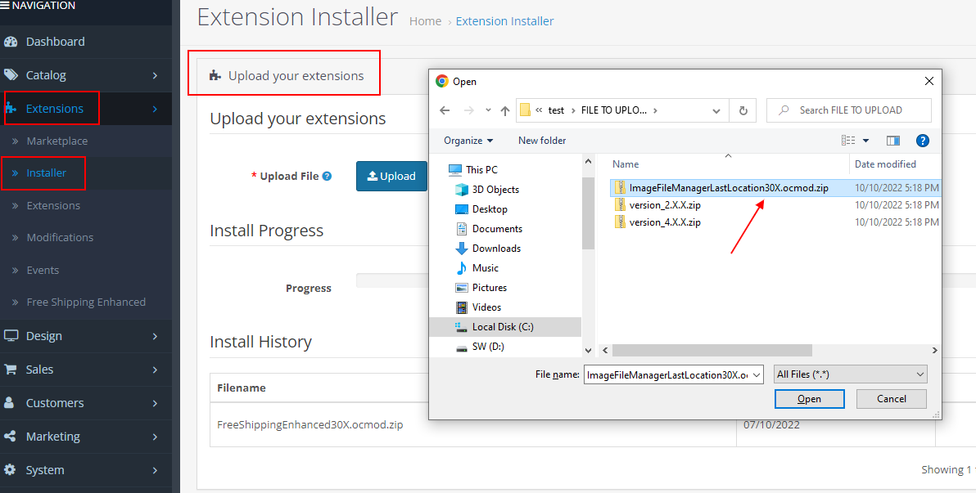The width and height of the screenshot is (976, 493).
Task: Click the Upload File help question mark
Action: (x=326, y=175)
